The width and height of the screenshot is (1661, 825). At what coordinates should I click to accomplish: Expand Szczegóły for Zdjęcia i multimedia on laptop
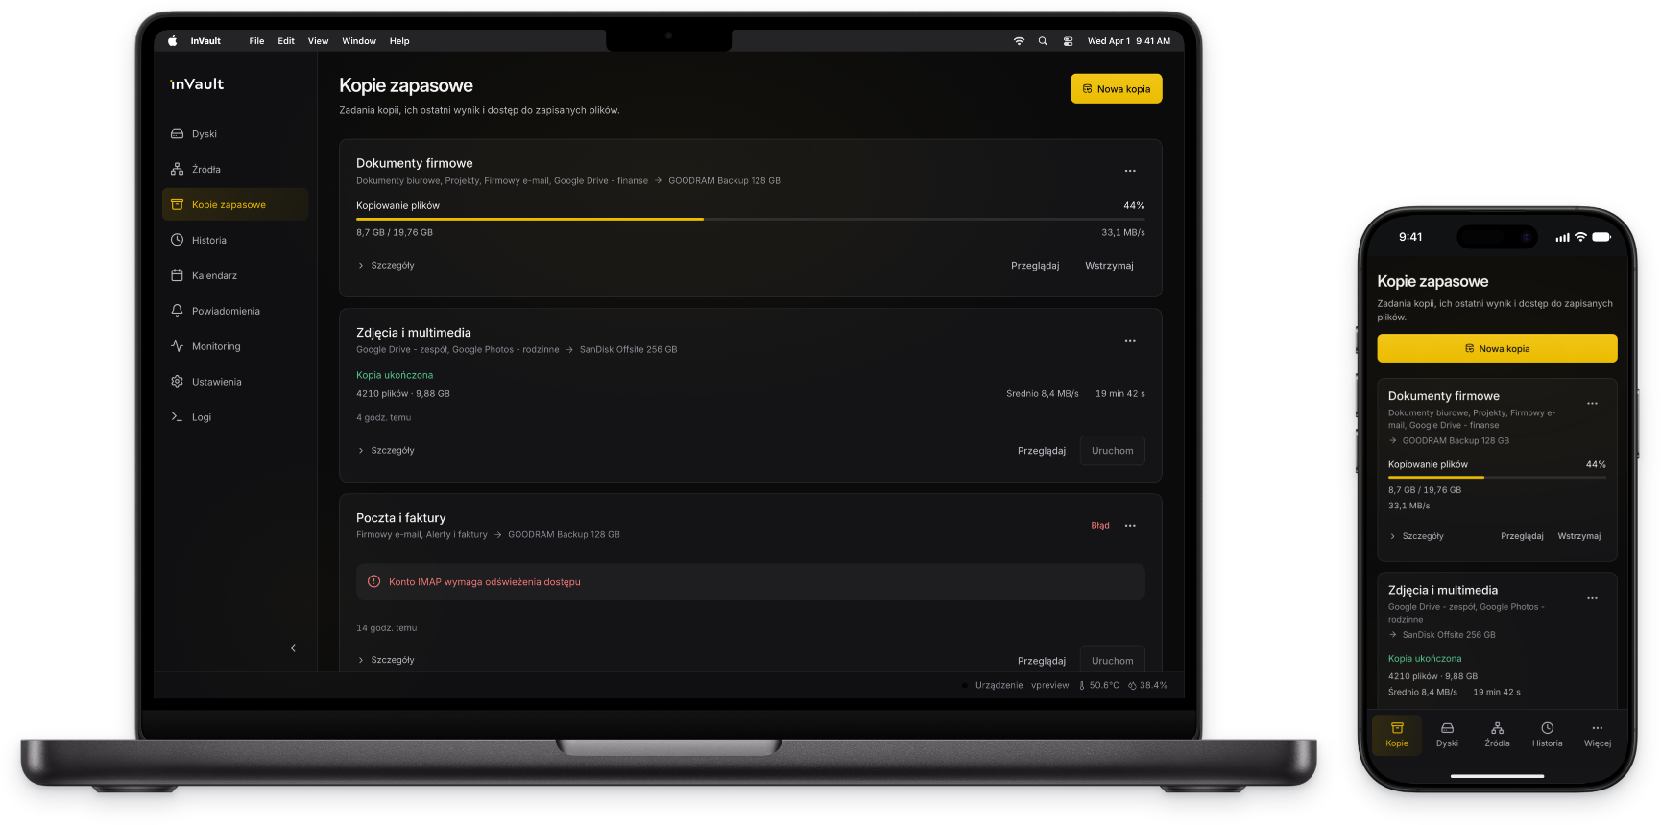pyautogui.click(x=386, y=451)
